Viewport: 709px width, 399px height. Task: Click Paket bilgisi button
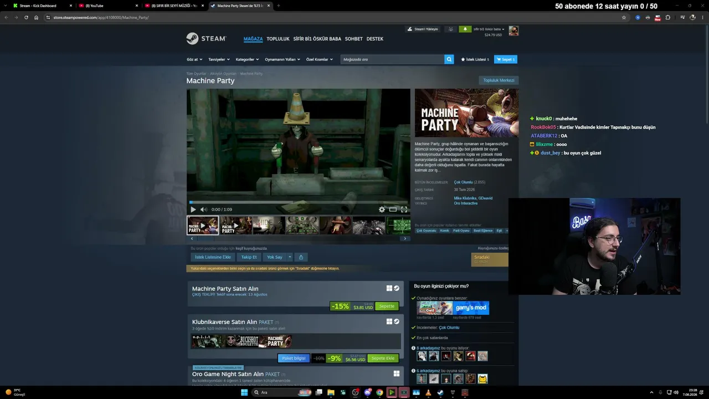(x=294, y=359)
